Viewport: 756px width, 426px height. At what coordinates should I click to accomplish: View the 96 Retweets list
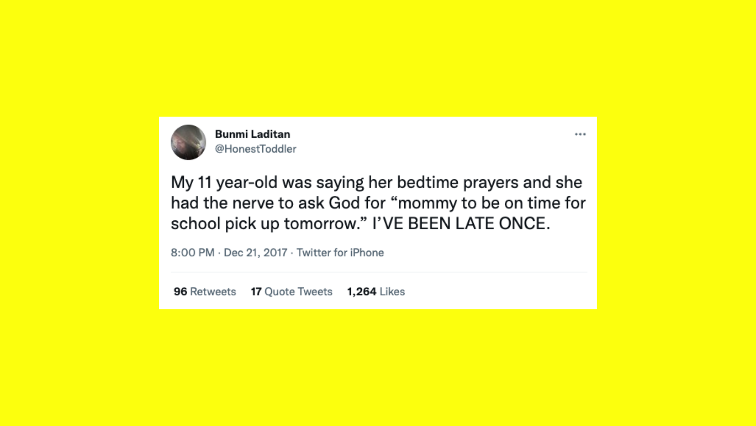click(205, 291)
